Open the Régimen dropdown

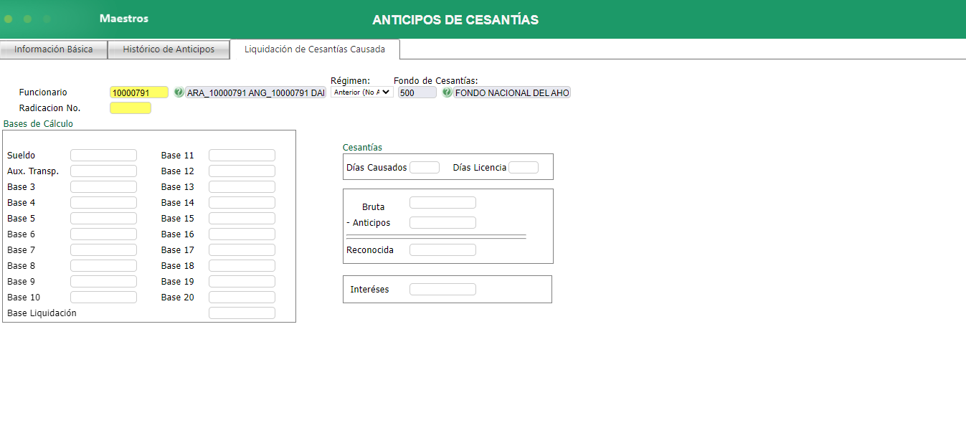[x=361, y=92]
